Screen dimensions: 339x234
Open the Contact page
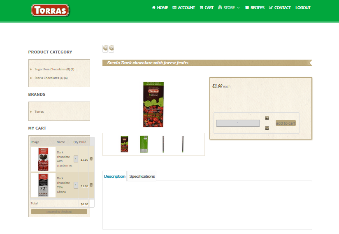click(x=280, y=7)
